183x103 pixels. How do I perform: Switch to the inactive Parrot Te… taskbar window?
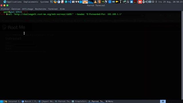click(63, 101)
